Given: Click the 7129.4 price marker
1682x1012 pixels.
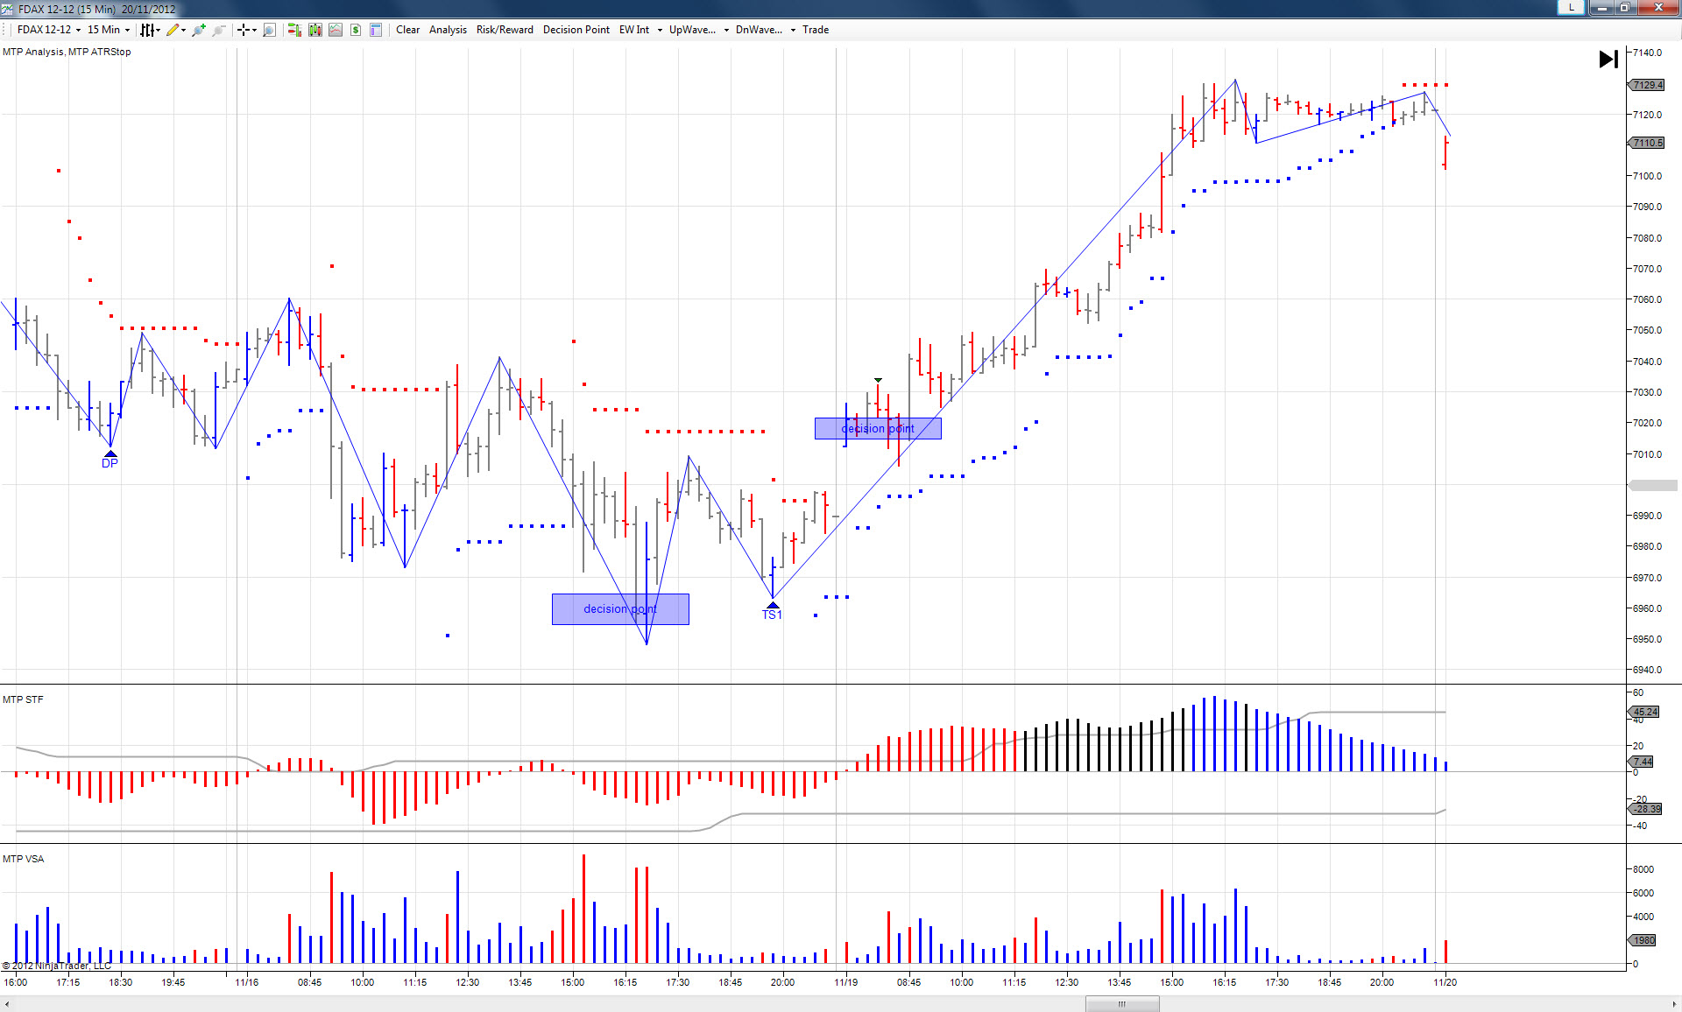Looking at the screenshot, I should tap(1647, 85).
